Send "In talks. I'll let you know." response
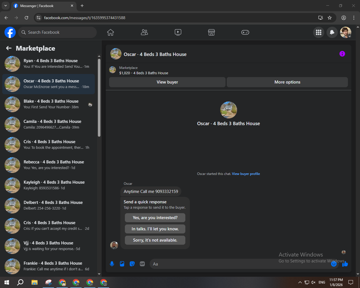The width and height of the screenshot is (360, 288). coord(155,229)
